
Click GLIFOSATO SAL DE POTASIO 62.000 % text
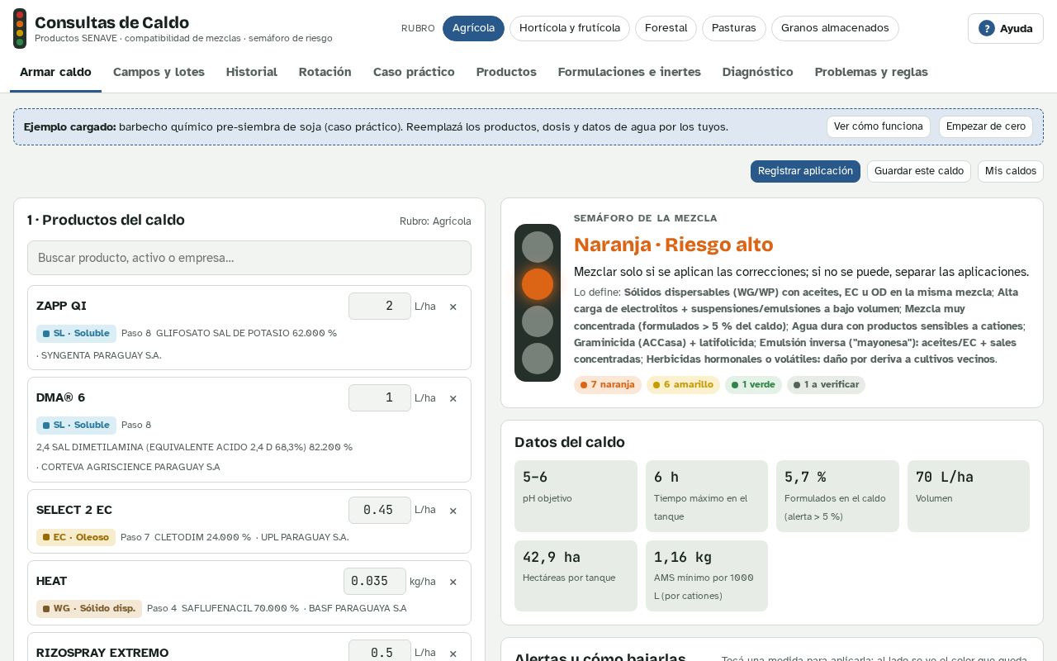click(x=246, y=333)
